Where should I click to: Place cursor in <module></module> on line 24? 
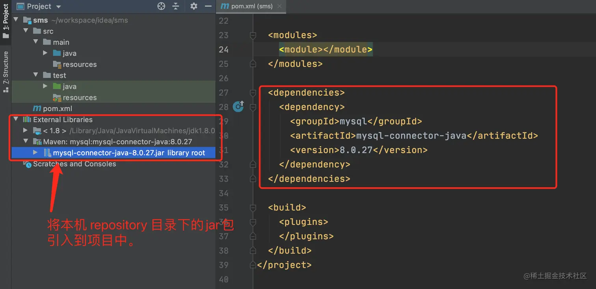[x=326, y=50]
